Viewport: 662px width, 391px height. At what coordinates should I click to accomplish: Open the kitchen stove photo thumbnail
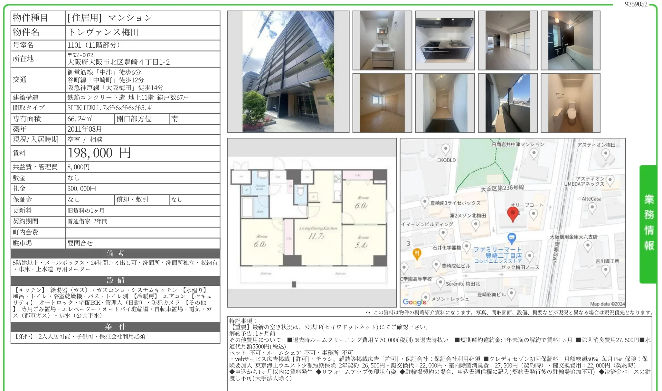pos(445,41)
